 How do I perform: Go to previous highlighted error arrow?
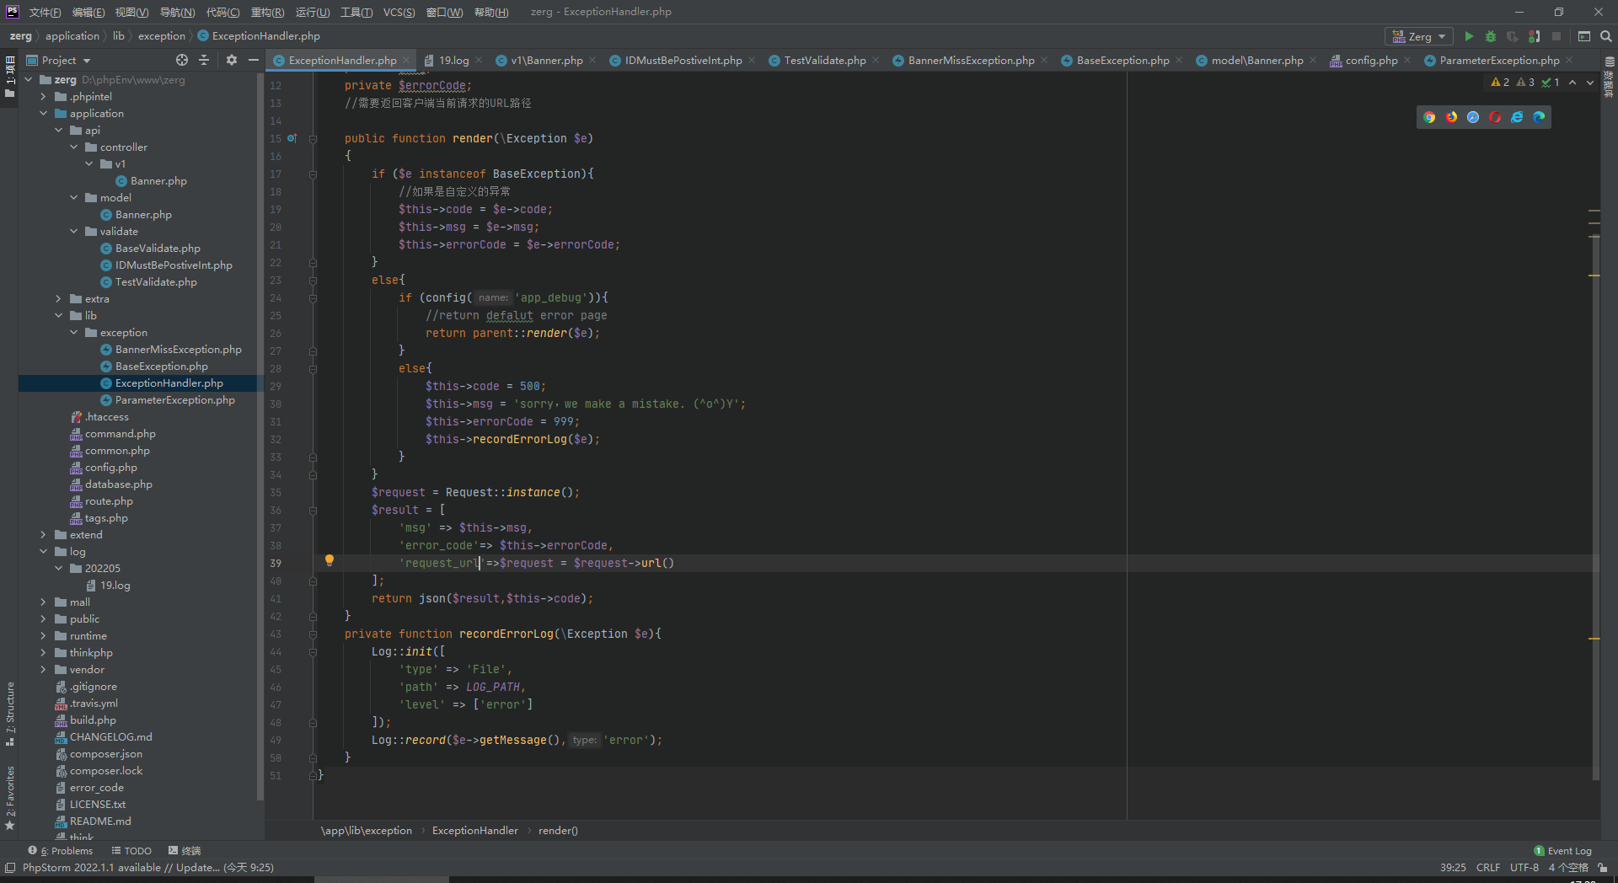[x=1572, y=83]
